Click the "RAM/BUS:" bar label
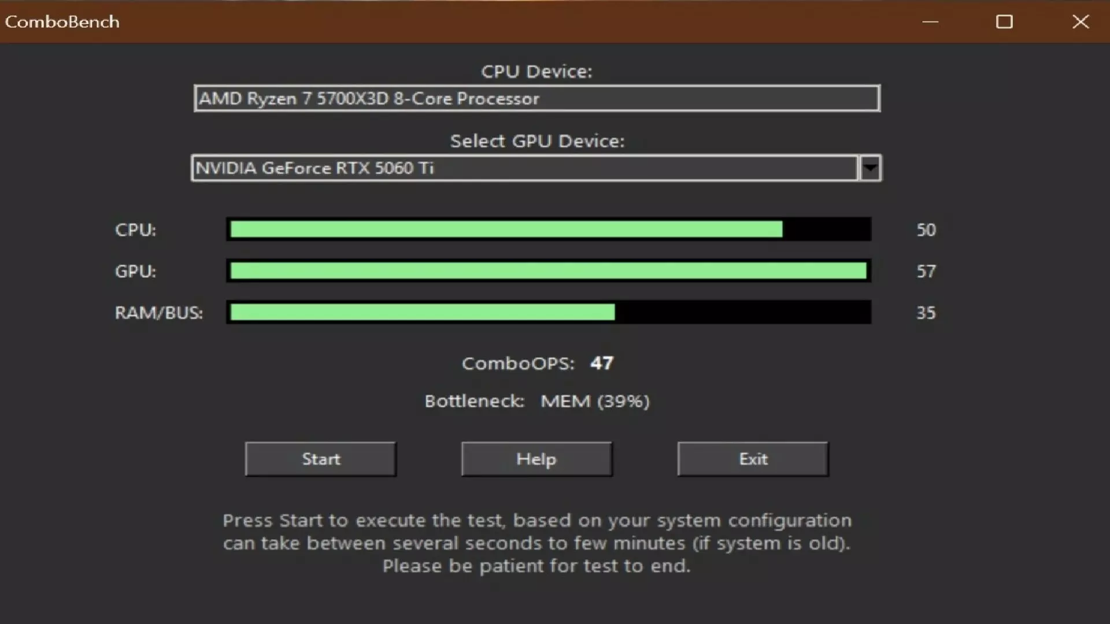 pos(159,313)
